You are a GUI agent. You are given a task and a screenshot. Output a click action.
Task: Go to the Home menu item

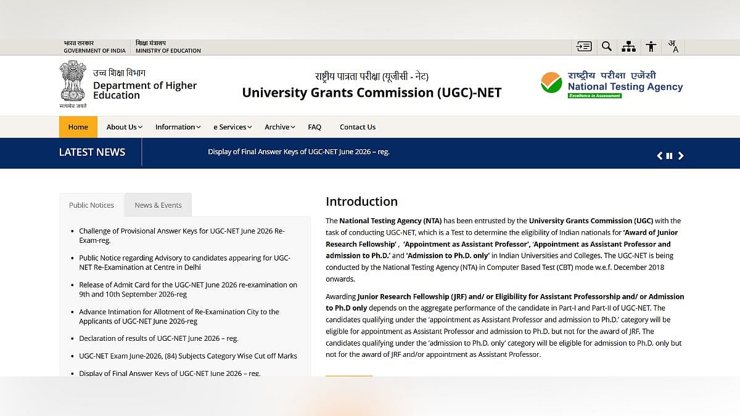pos(78,127)
